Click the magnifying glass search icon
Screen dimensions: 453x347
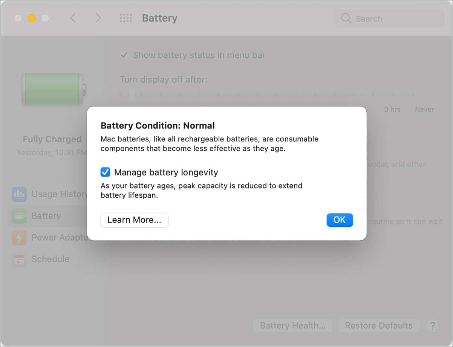pyautogui.click(x=346, y=18)
